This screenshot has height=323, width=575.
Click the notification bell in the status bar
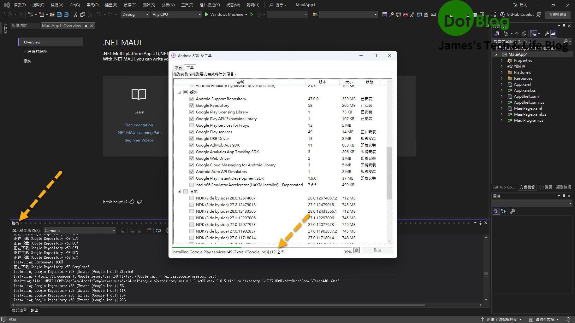click(568, 319)
